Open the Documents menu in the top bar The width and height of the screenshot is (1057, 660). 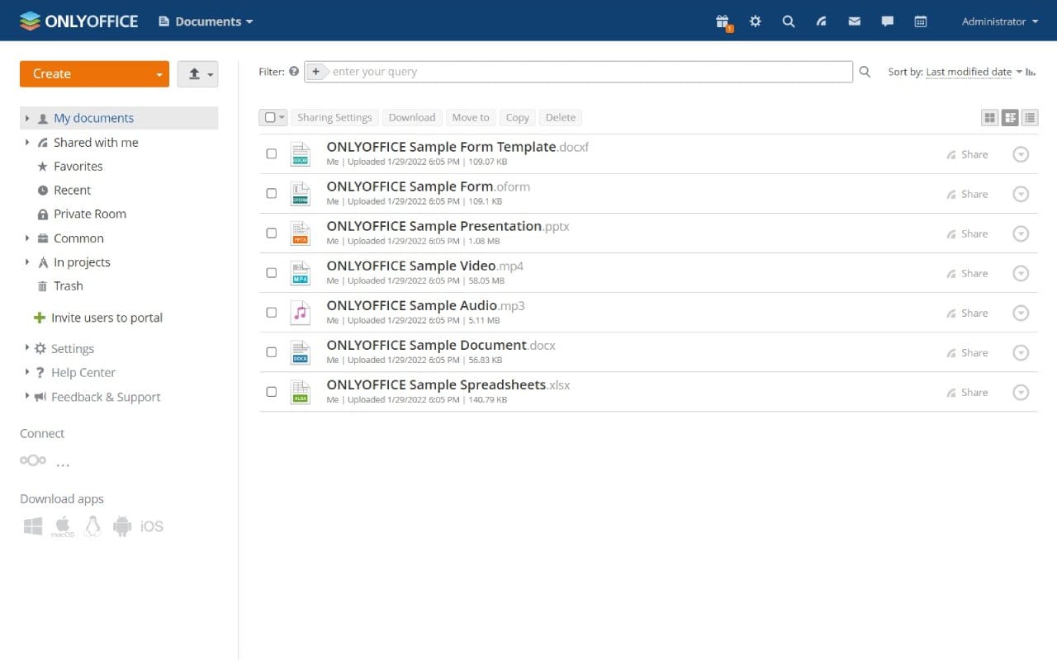coord(205,21)
